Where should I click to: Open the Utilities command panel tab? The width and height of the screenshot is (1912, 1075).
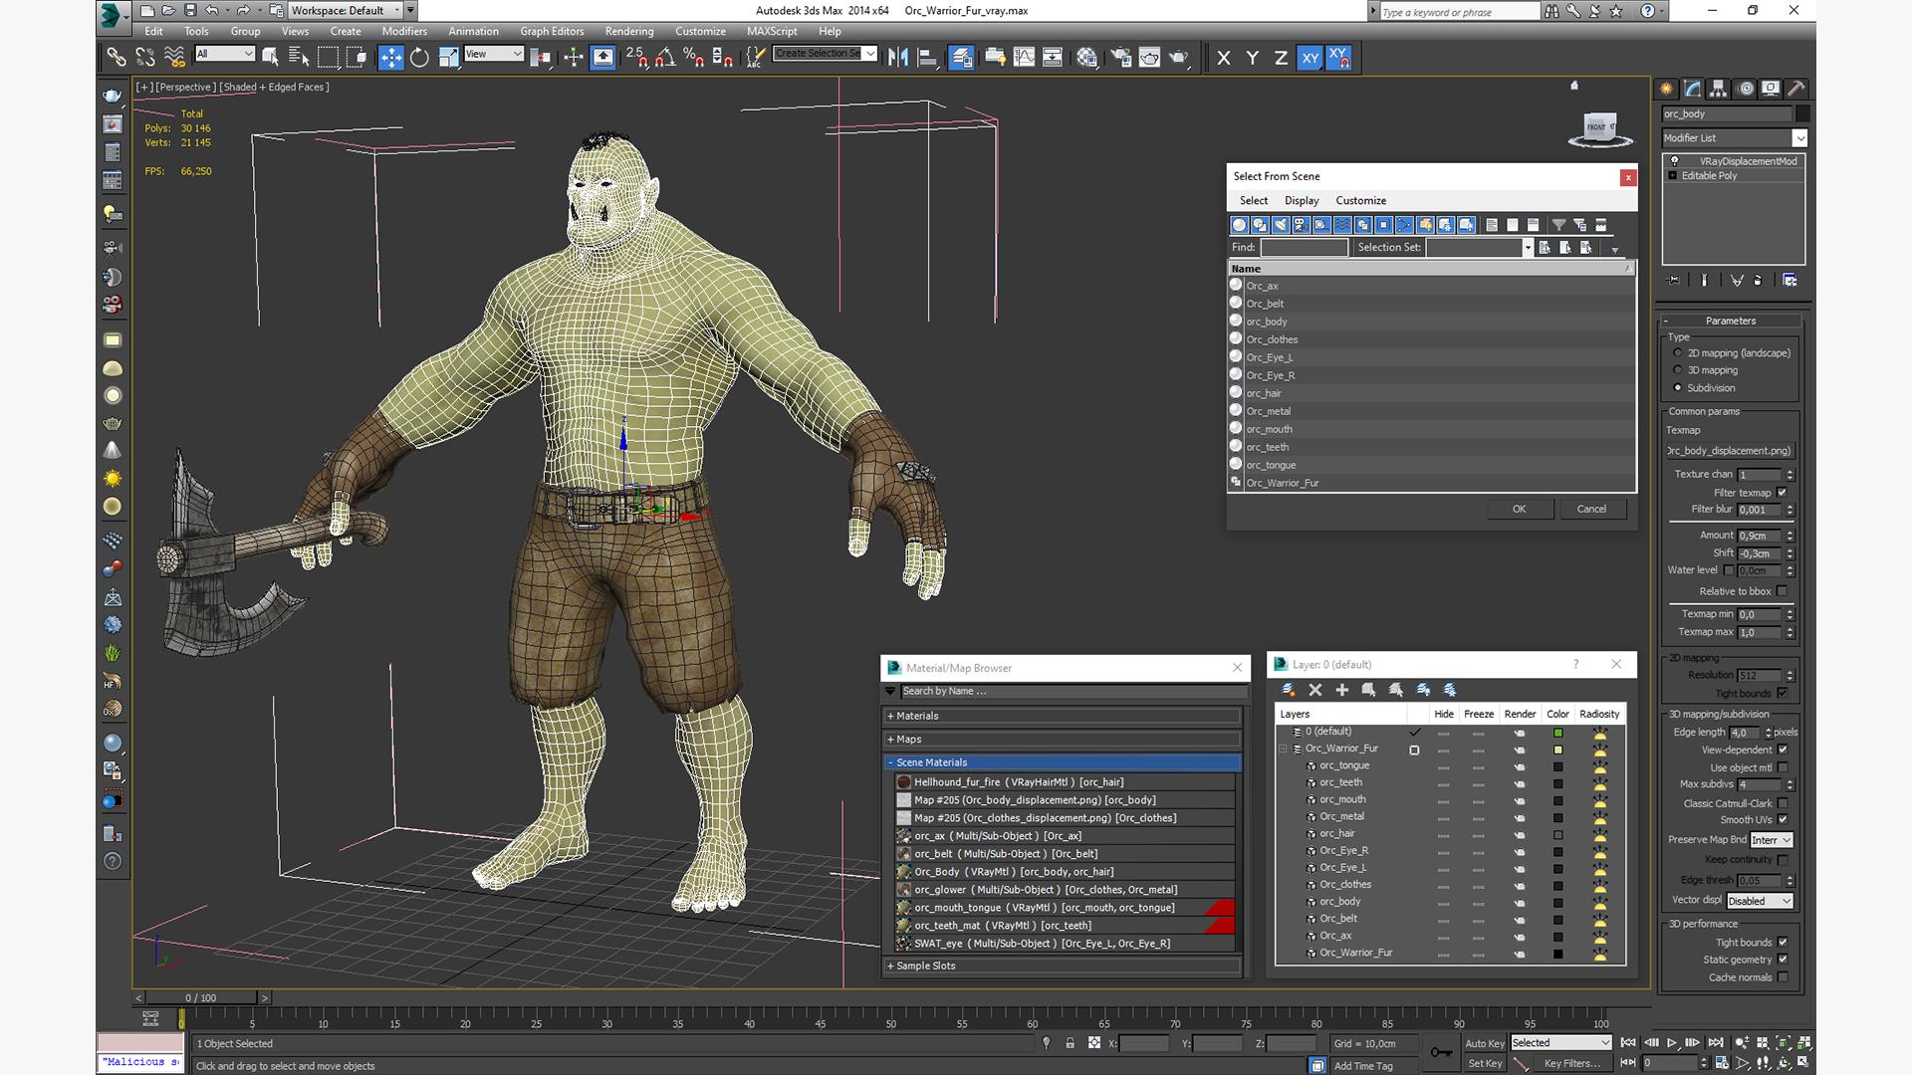coord(1796,89)
